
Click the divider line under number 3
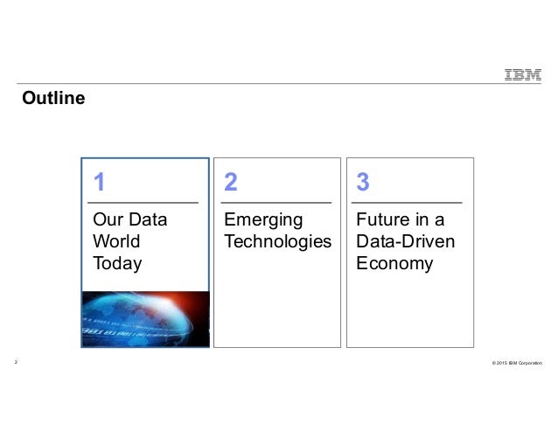tap(409, 202)
